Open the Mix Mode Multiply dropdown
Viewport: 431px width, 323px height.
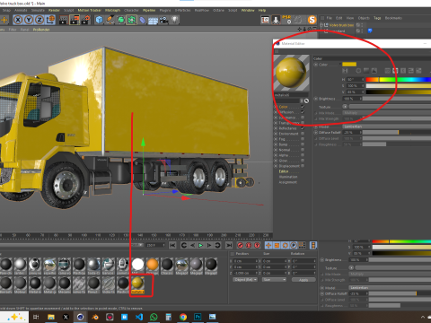pos(387,113)
